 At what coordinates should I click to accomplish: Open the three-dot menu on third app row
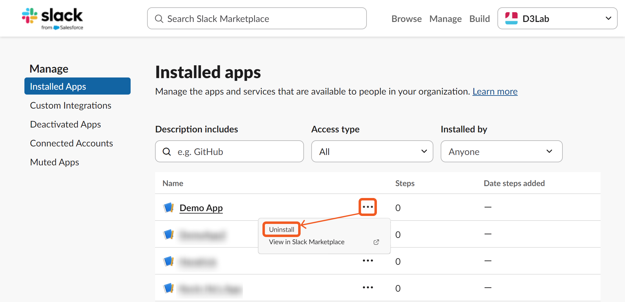[x=368, y=261]
